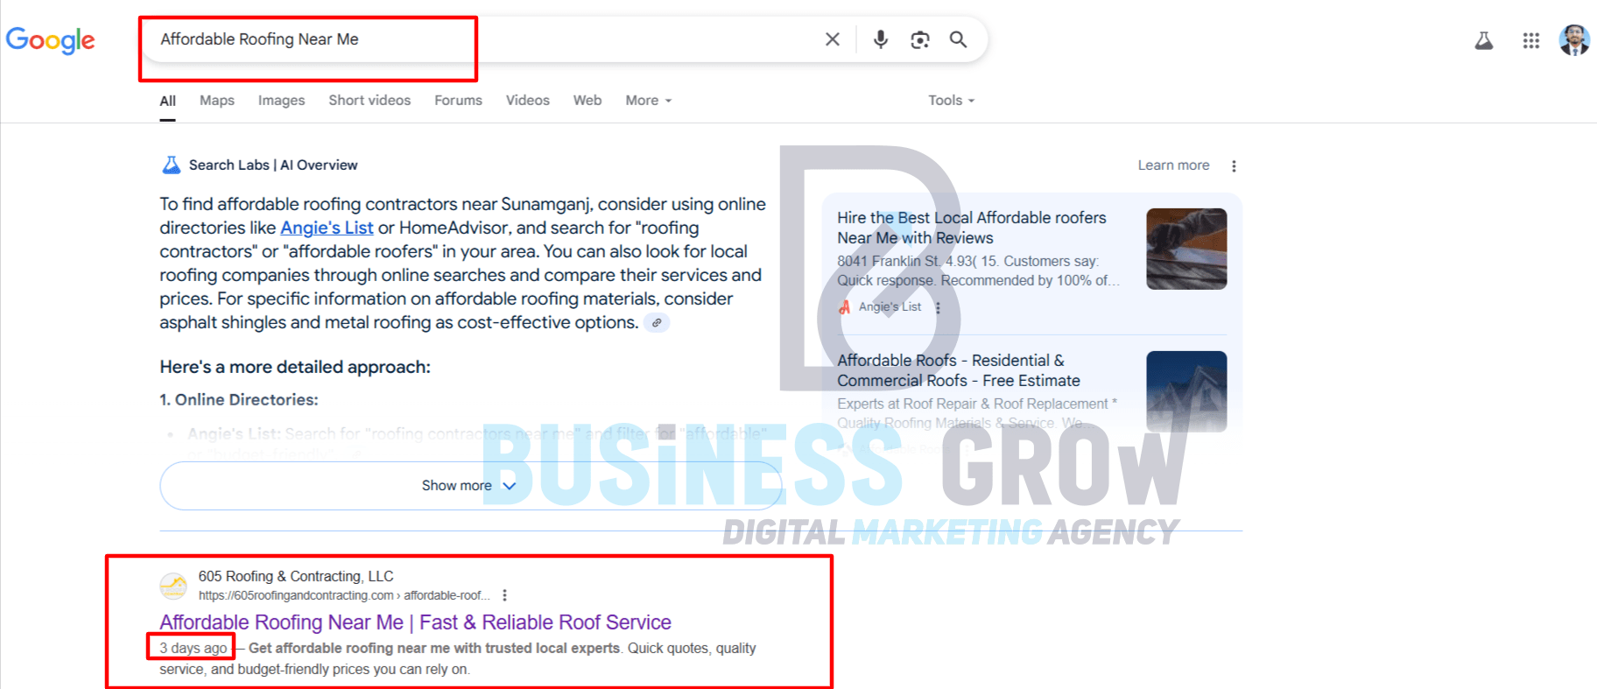Viewport: 1597px width, 689px height.
Task: Open Hire the Best Local Affordable roofers card
Action: [971, 228]
